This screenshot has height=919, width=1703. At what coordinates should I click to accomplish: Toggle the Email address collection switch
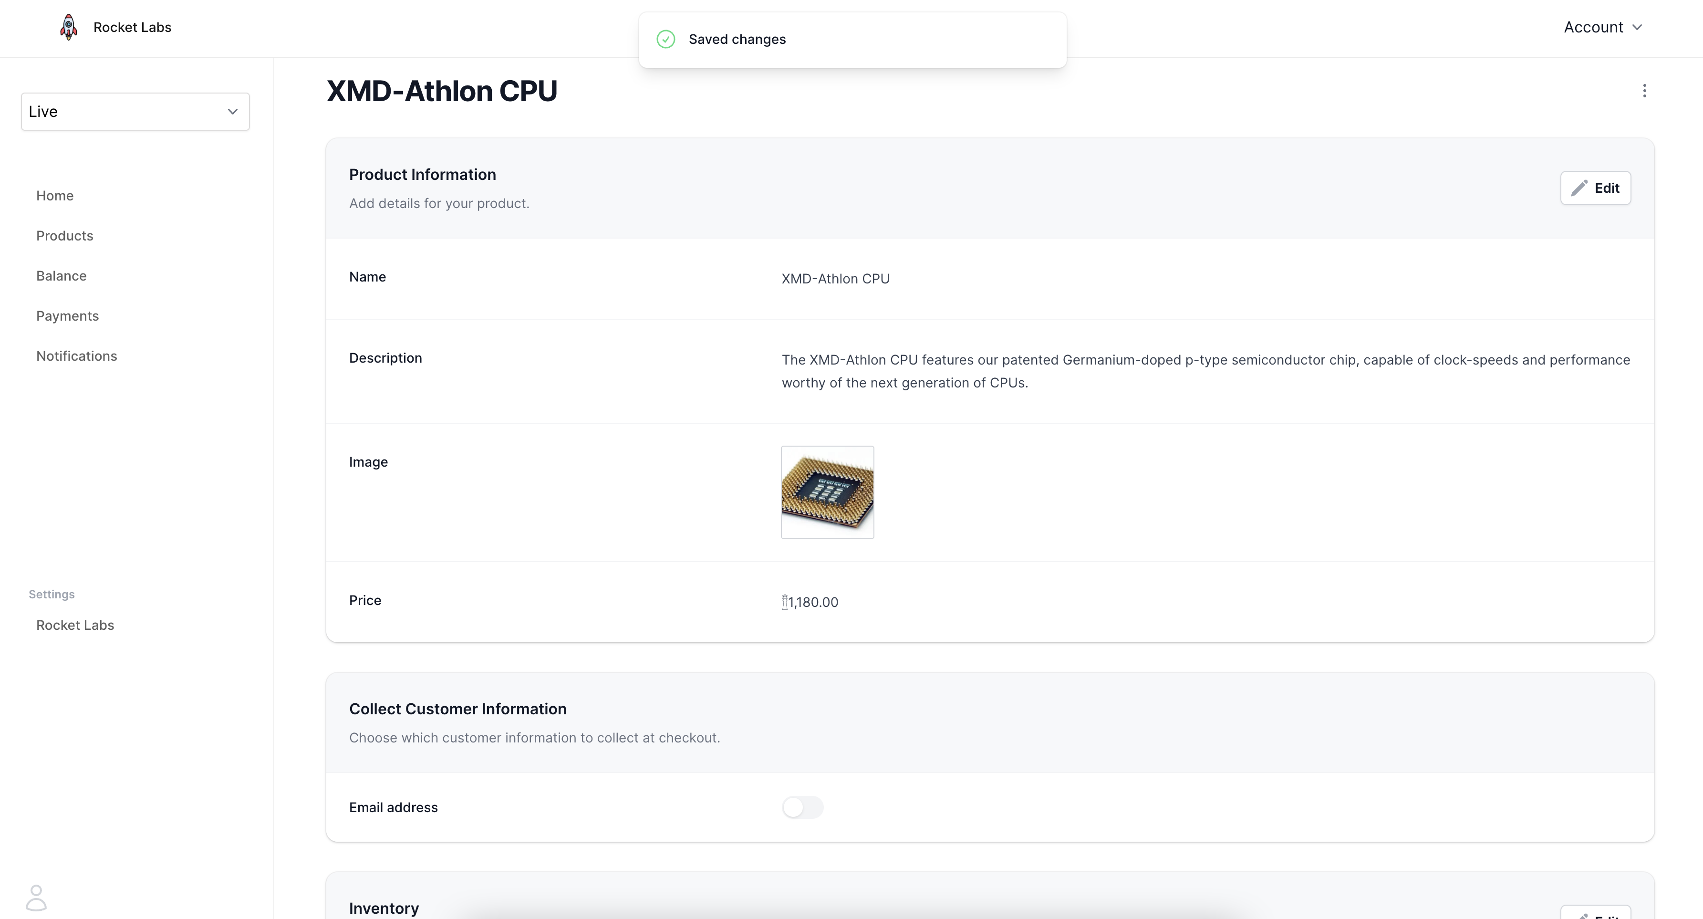(802, 807)
